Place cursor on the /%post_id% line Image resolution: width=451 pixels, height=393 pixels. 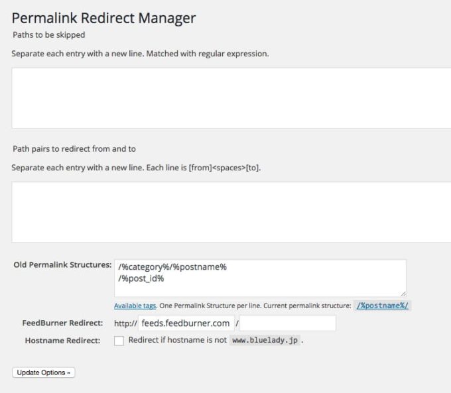coord(141,278)
